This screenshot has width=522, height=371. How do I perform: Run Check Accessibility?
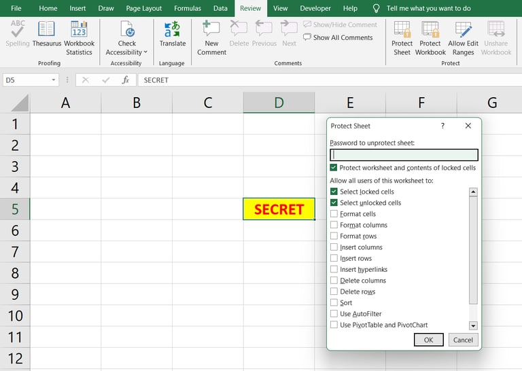126,37
